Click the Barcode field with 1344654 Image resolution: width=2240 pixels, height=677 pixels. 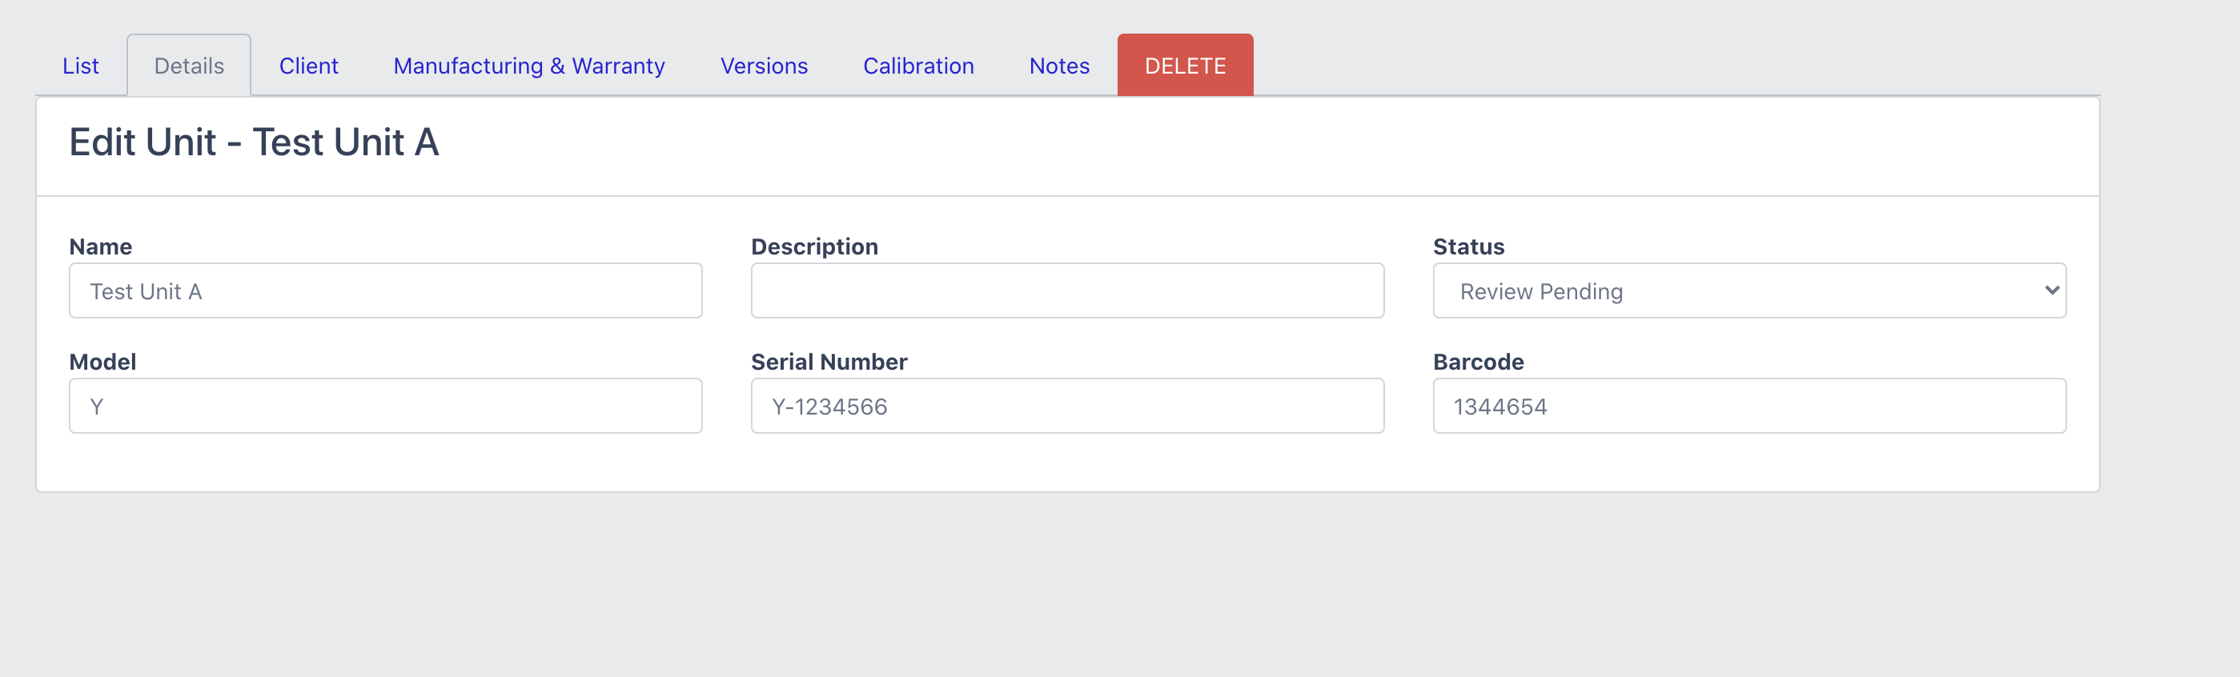pyautogui.click(x=1748, y=406)
